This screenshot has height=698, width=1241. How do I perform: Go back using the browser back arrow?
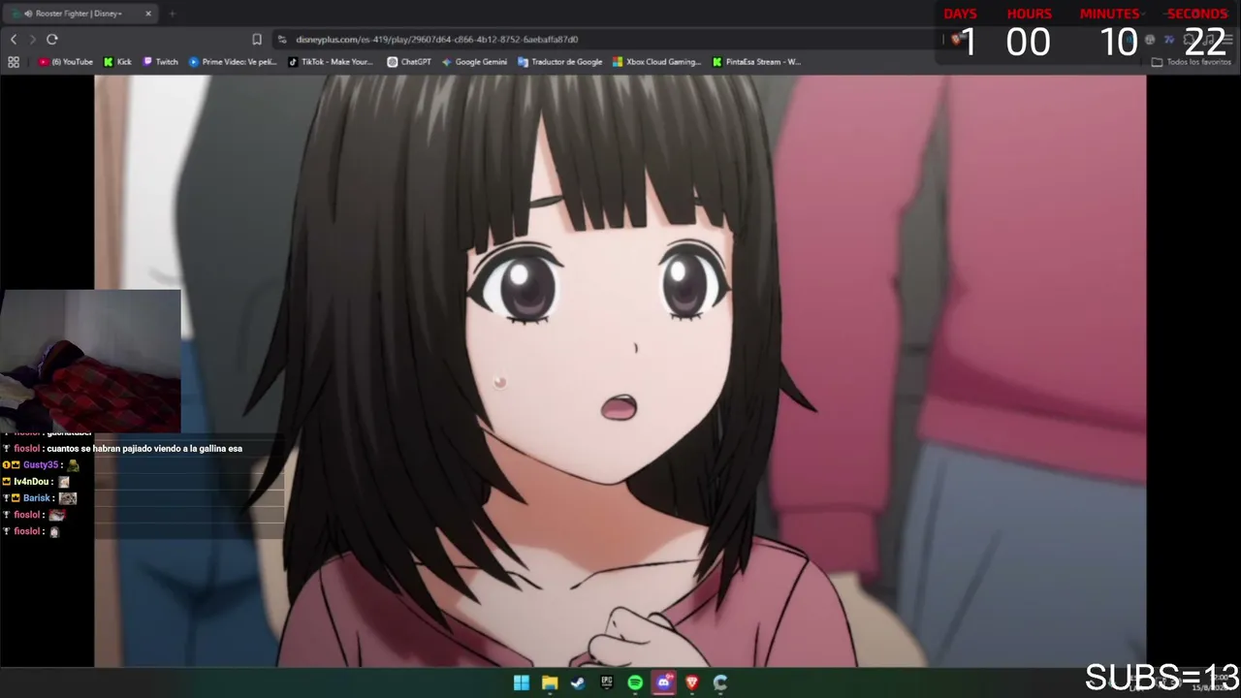[x=14, y=39]
